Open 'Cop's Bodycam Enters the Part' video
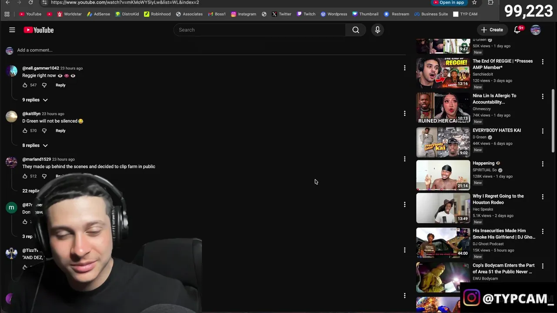 [x=503, y=269]
